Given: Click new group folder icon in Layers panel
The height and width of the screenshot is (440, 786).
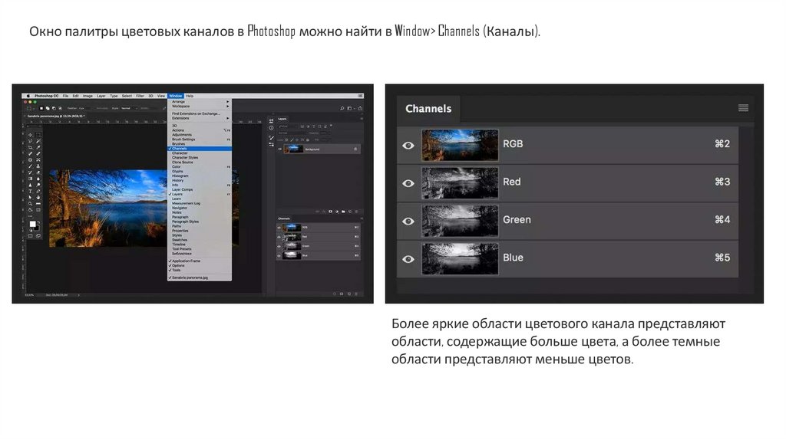Looking at the screenshot, I should click(x=343, y=212).
